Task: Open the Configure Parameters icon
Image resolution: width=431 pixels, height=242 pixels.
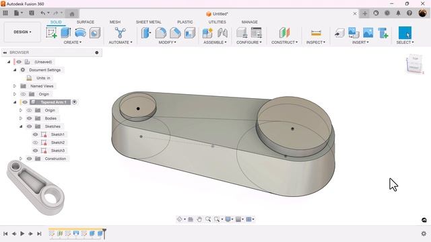Action: tap(242, 33)
